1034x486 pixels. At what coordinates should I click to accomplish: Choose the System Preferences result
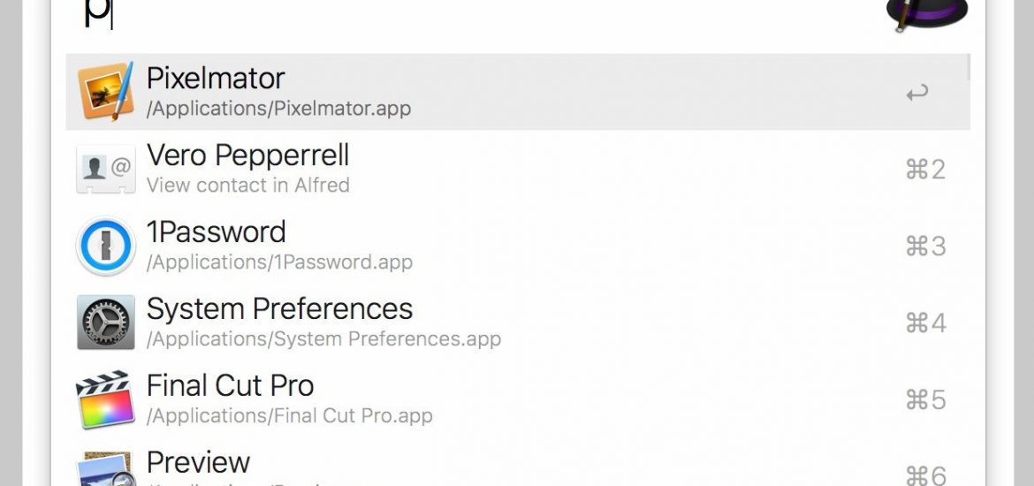pyautogui.click(x=518, y=323)
